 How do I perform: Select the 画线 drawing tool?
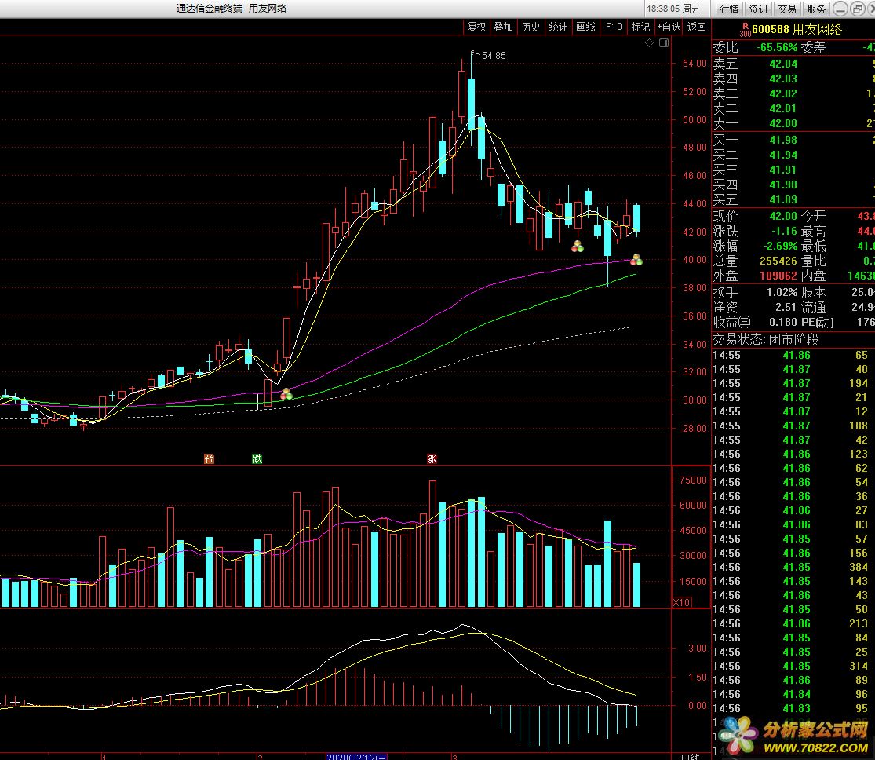[x=585, y=27]
